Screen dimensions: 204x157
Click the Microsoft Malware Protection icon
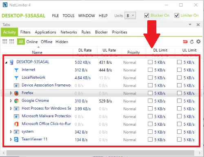(x=16, y=116)
